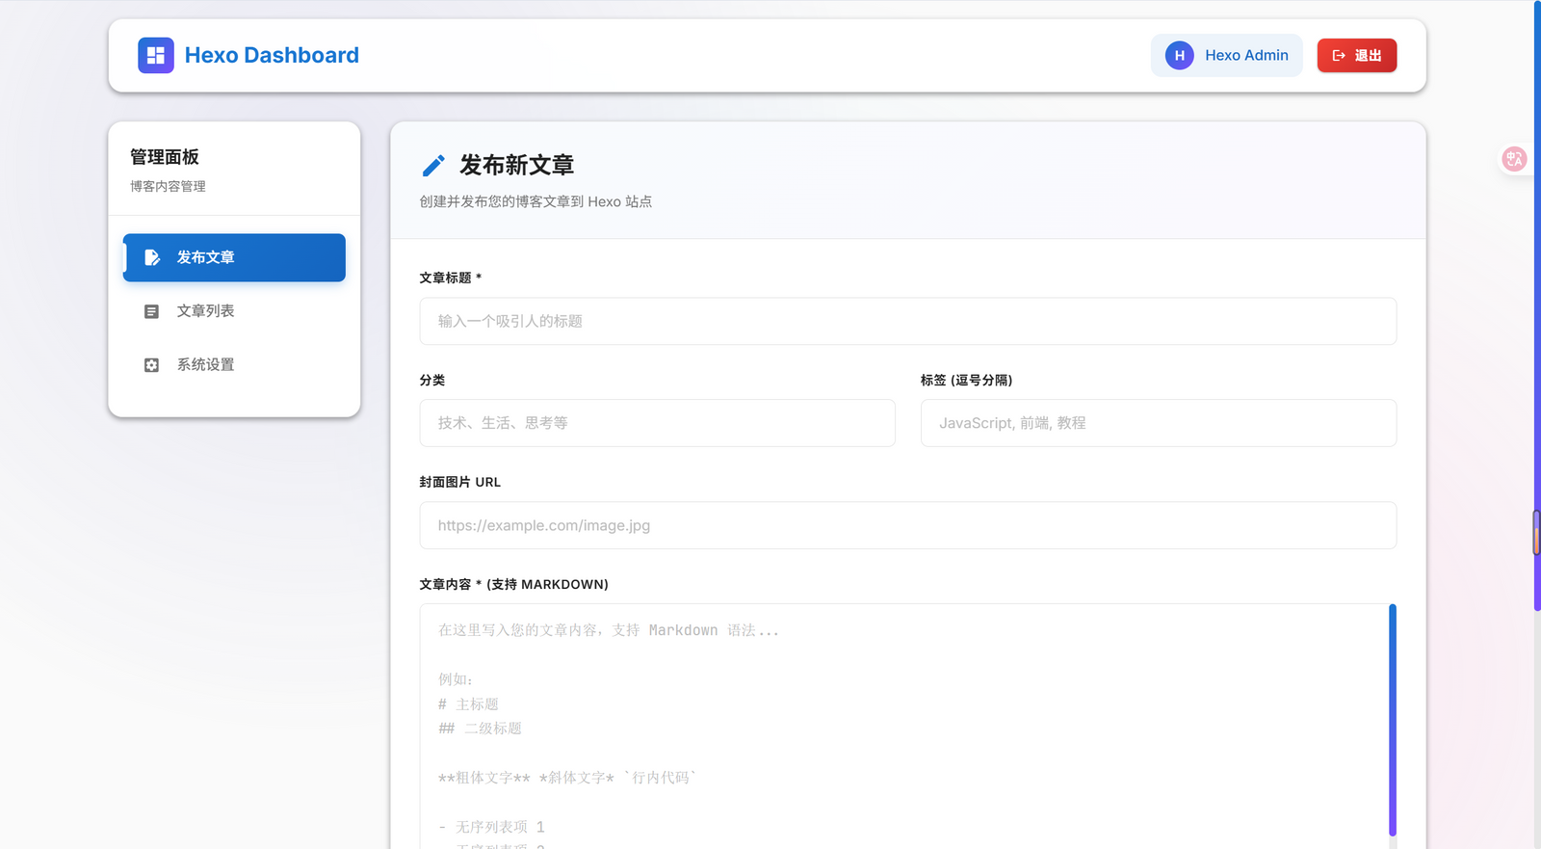Screen dimensions: 1541x849
Task: Click the Hexo Dashboard title text
Action: tap(272, 55)
